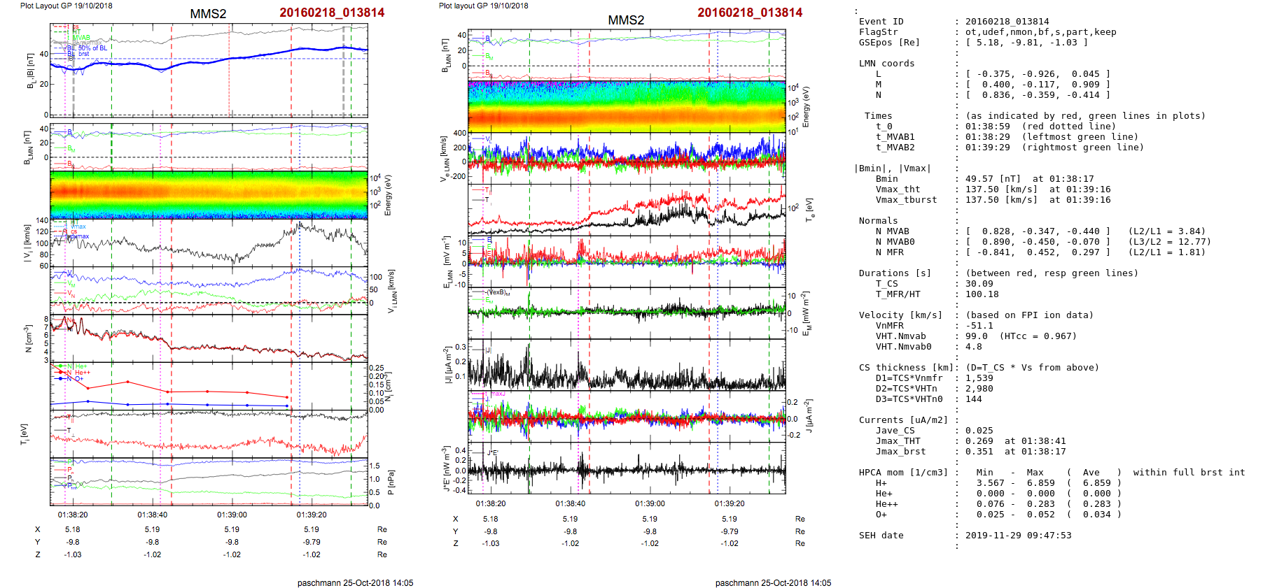Click the |J| current density plot panel

(x=627, y=365)
